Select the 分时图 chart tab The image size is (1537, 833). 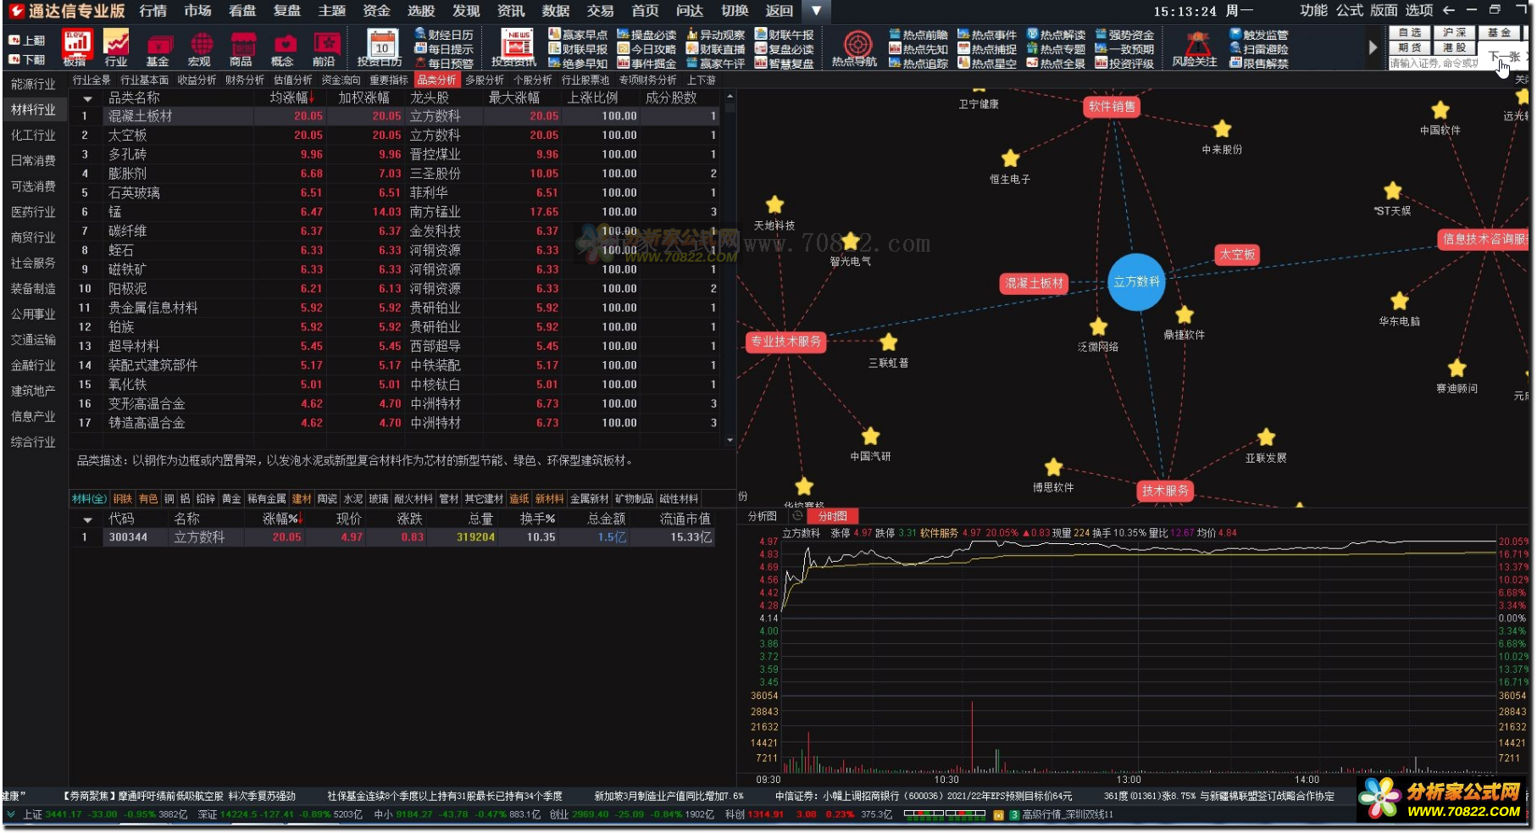tap(833, 516)
